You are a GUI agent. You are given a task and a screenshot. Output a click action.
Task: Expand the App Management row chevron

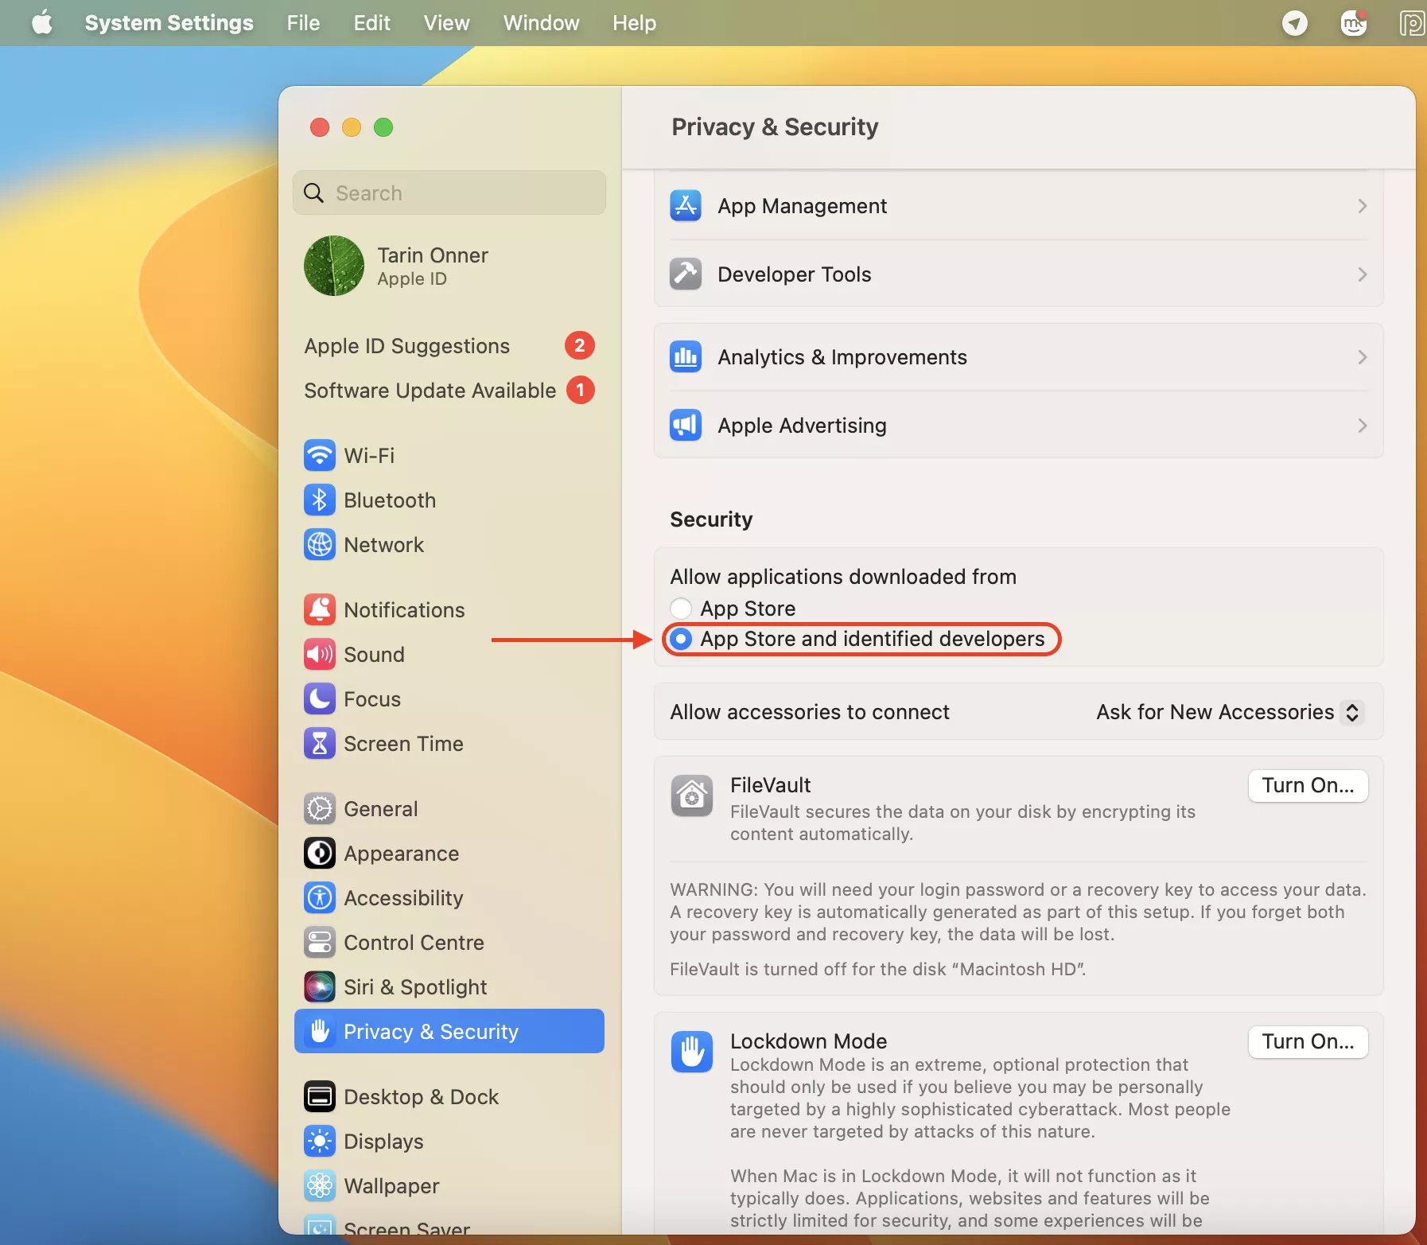point(1362,206)
